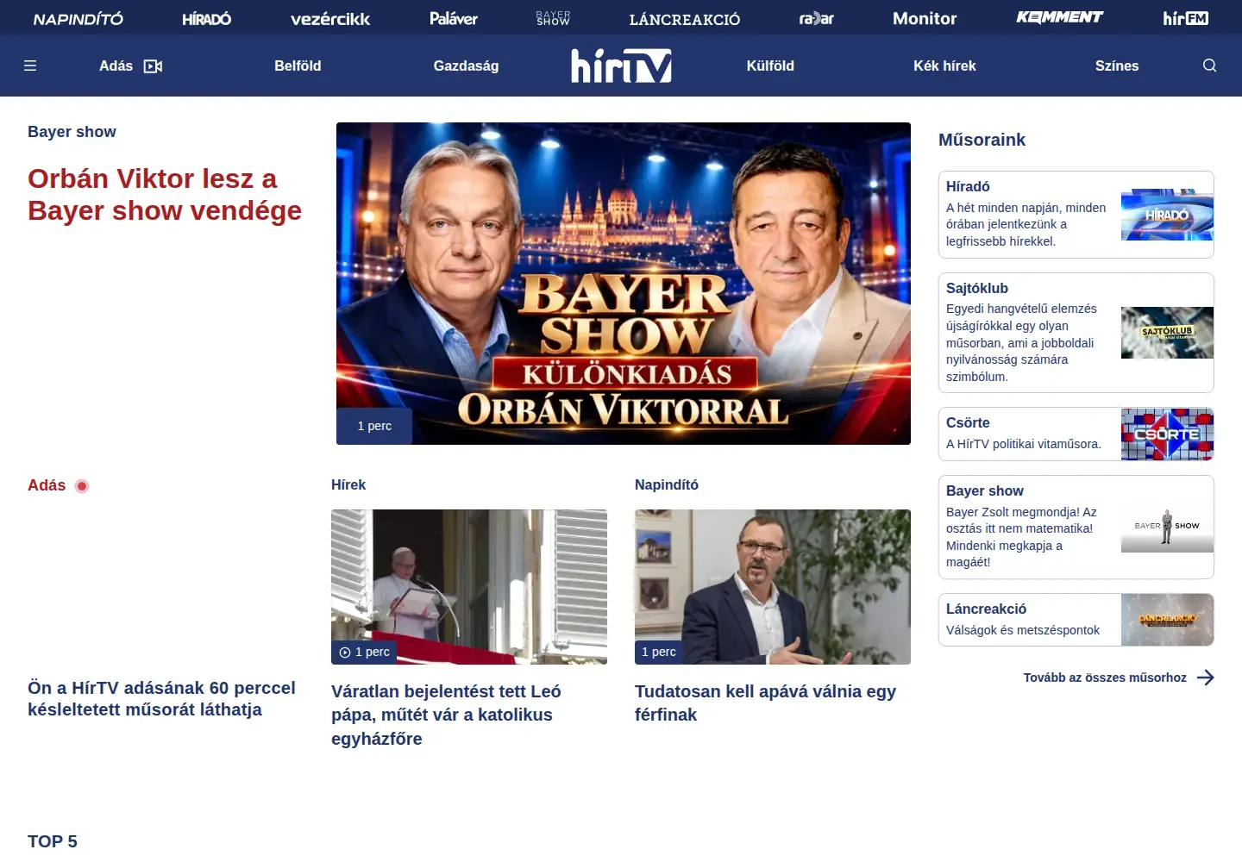Image resolution: width=1242 pixels, height=862 pixels.
Task: Open the Bayer Show Különkiadás hero image
Action: (x=624, y=284)
